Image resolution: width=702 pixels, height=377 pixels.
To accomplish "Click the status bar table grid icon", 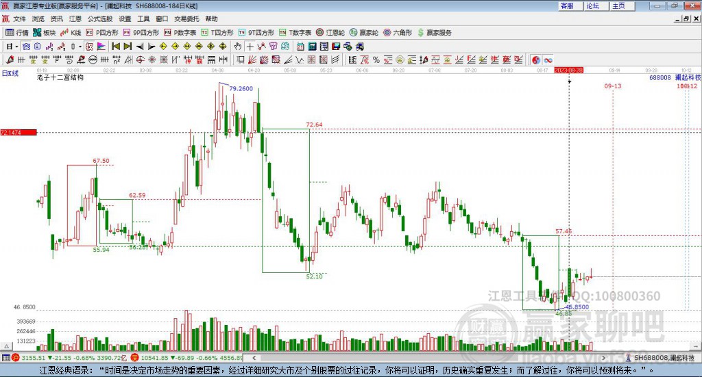I will [x=5, y=358].
